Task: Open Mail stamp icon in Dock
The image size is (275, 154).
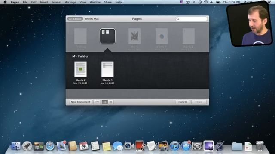Action: coord(61,146)
